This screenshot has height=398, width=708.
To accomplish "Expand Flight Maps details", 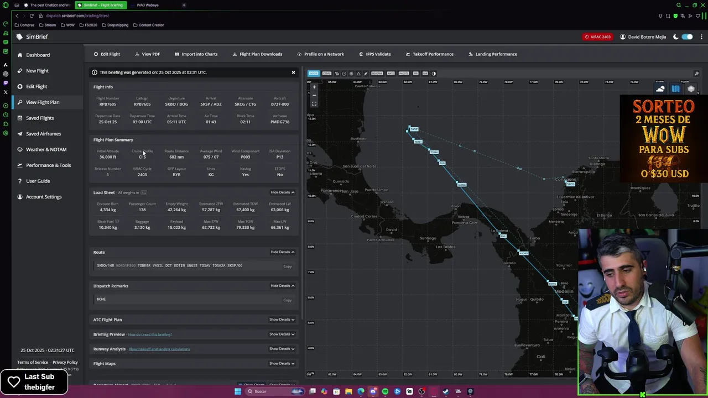I will [x=282, y=363].
